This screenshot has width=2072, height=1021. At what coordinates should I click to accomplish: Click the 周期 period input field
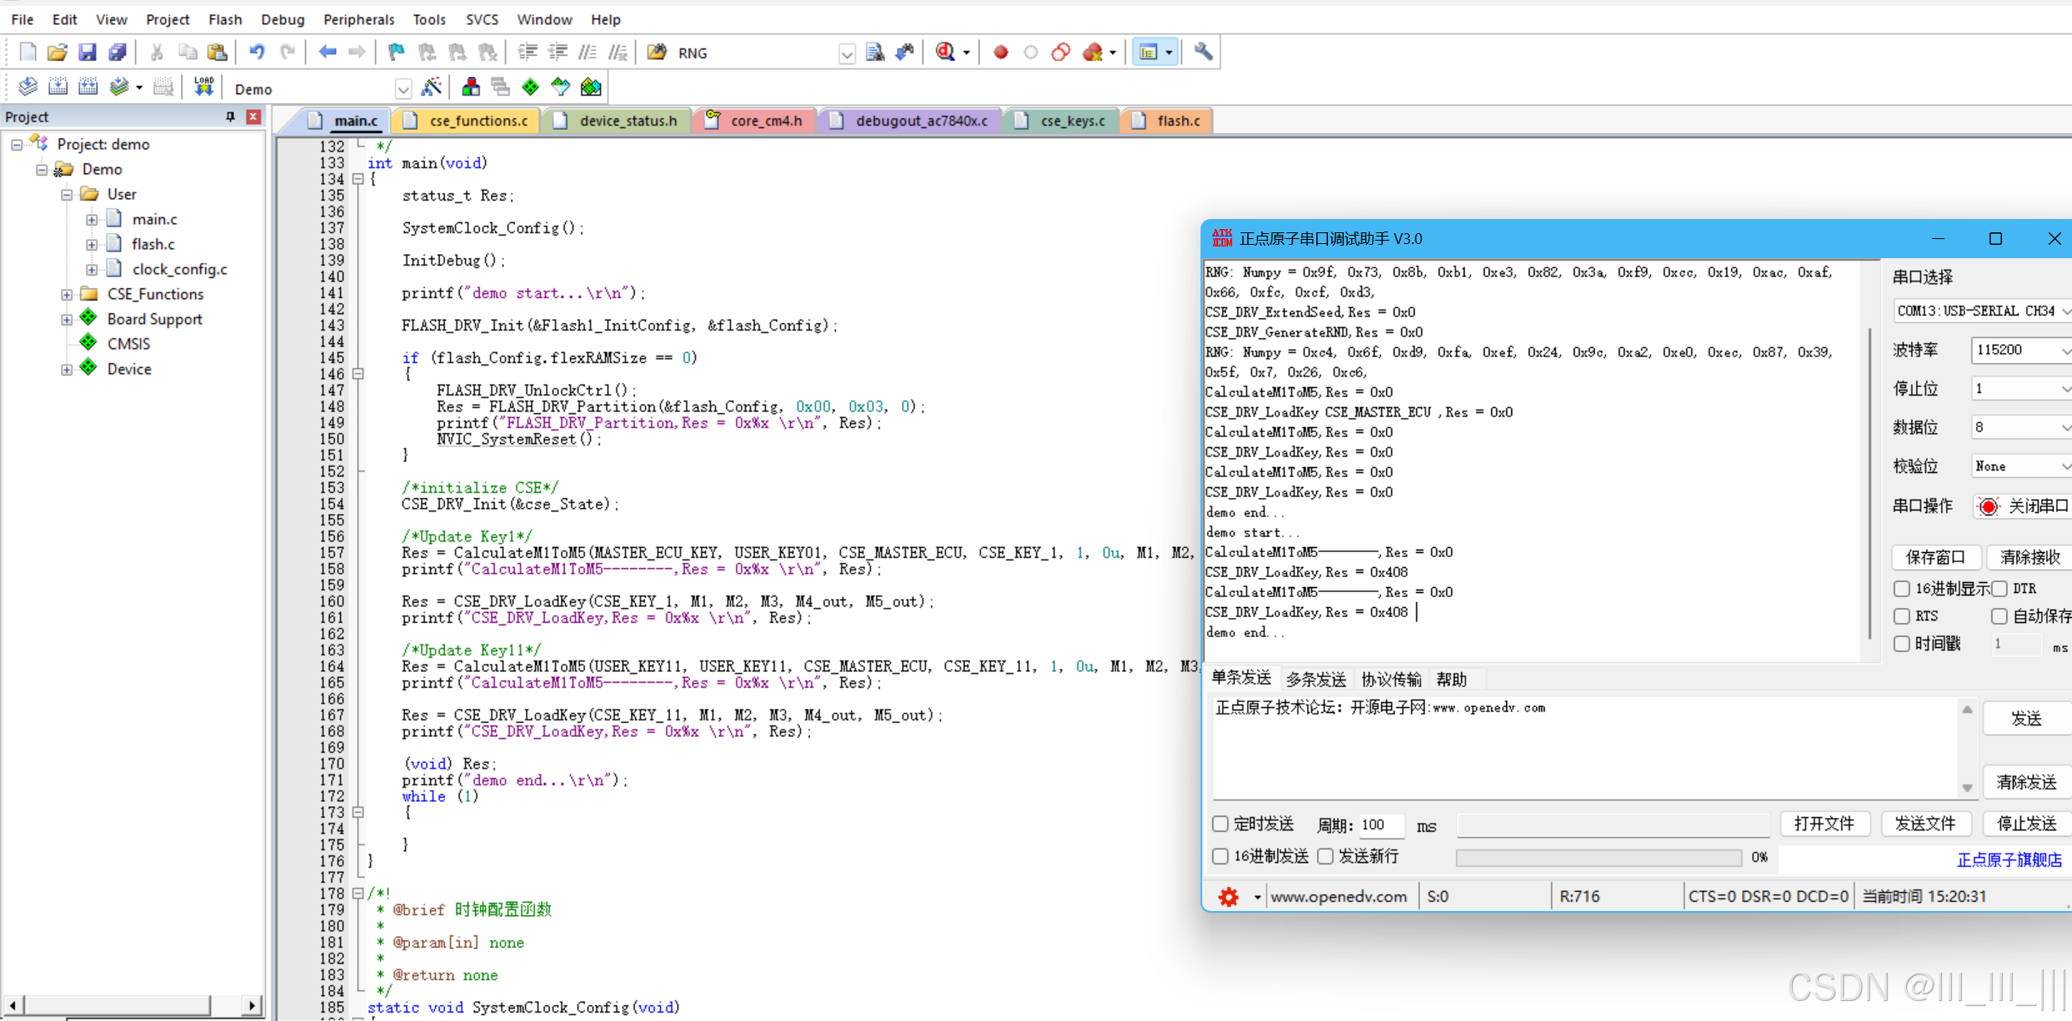tap(1381, 824)
